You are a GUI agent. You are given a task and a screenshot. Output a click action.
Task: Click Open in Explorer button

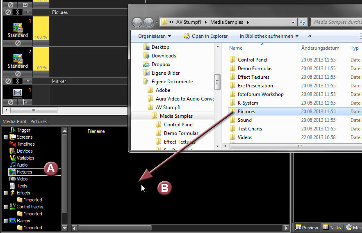pyautogui.click(x=205, y=36)
